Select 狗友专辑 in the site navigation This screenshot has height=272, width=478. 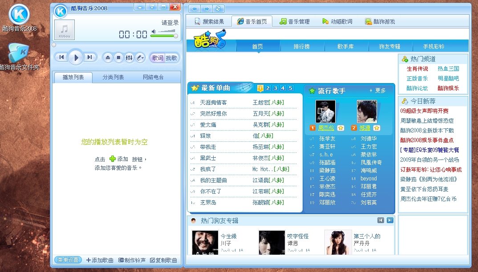[389, 46]
